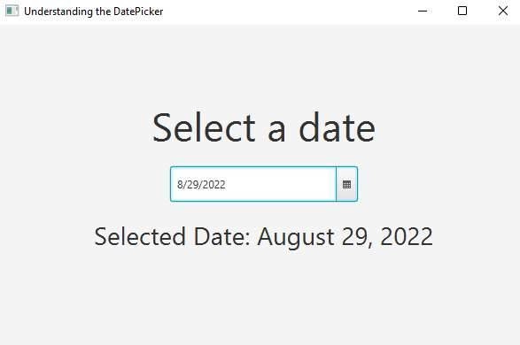Click the window title "Understanding the DatePicker"
Image resolution: width=520 pixels, height=345 pixels.
94,11
